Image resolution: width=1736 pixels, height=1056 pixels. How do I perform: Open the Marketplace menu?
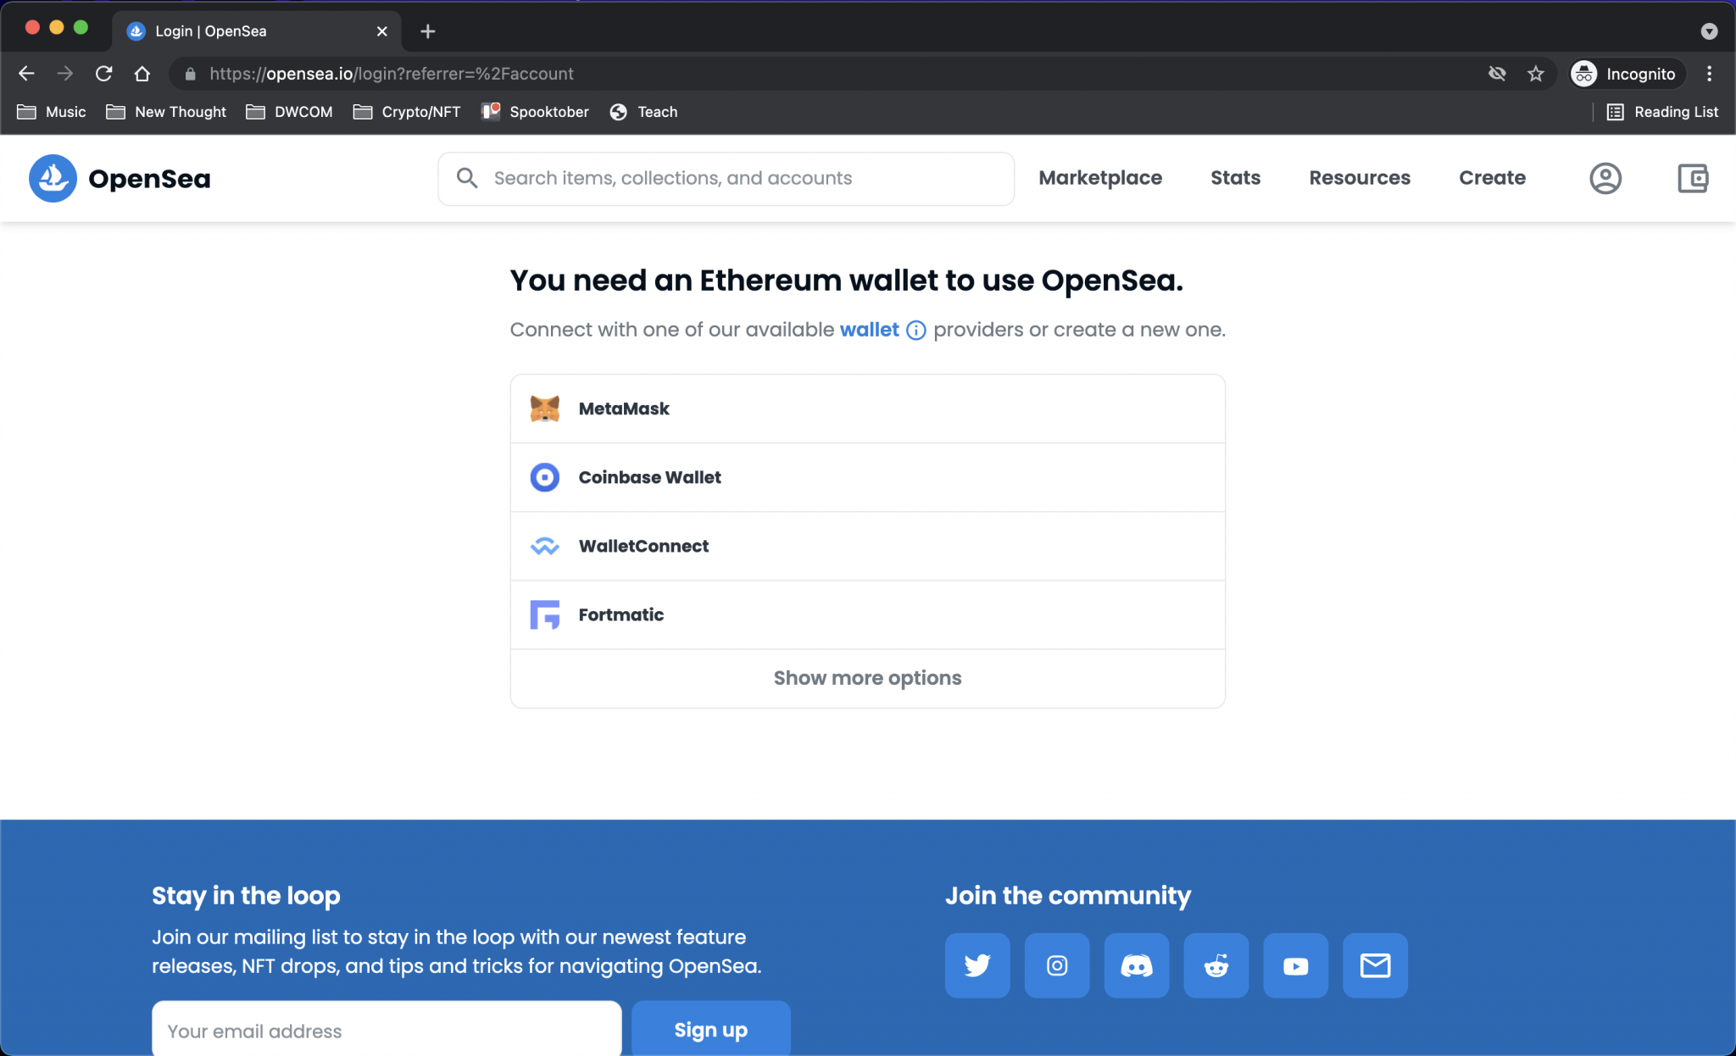pyautogui.click(x=1100, y=178)
